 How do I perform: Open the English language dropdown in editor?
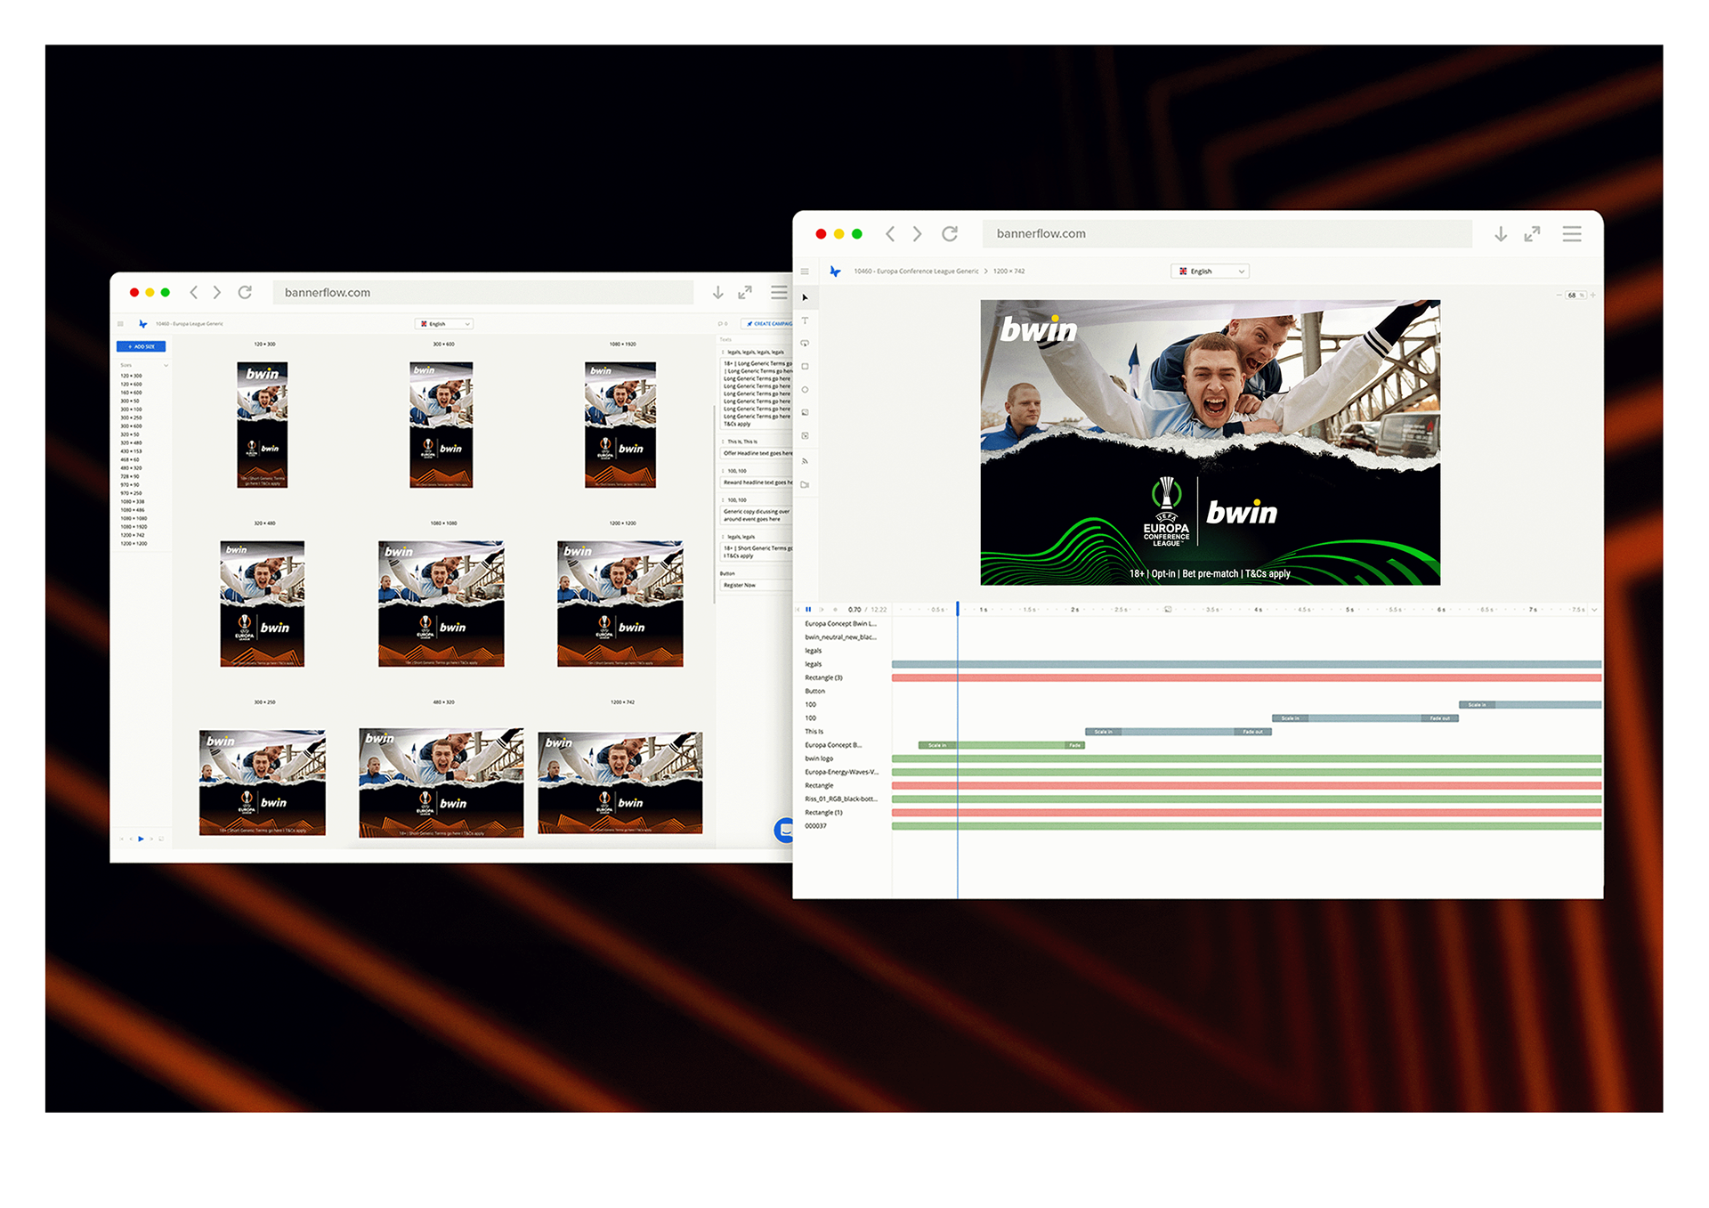(x=1211, y=272)
